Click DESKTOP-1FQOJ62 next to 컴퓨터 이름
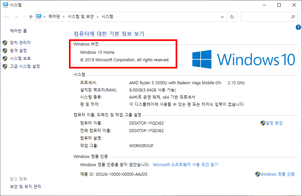 (146, 123)
